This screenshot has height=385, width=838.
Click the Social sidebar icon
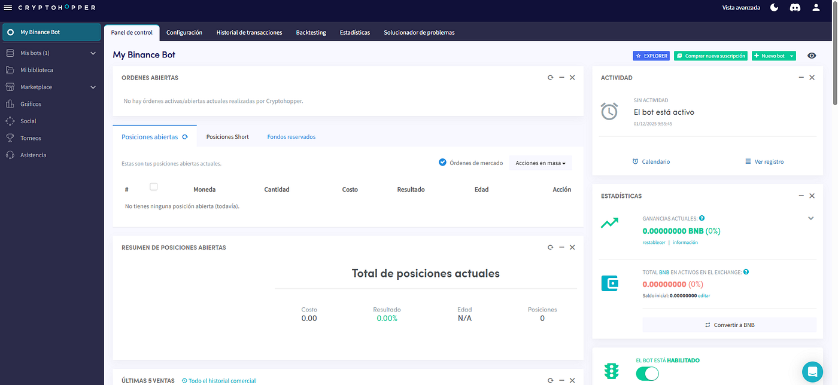(x=10, y=121)
